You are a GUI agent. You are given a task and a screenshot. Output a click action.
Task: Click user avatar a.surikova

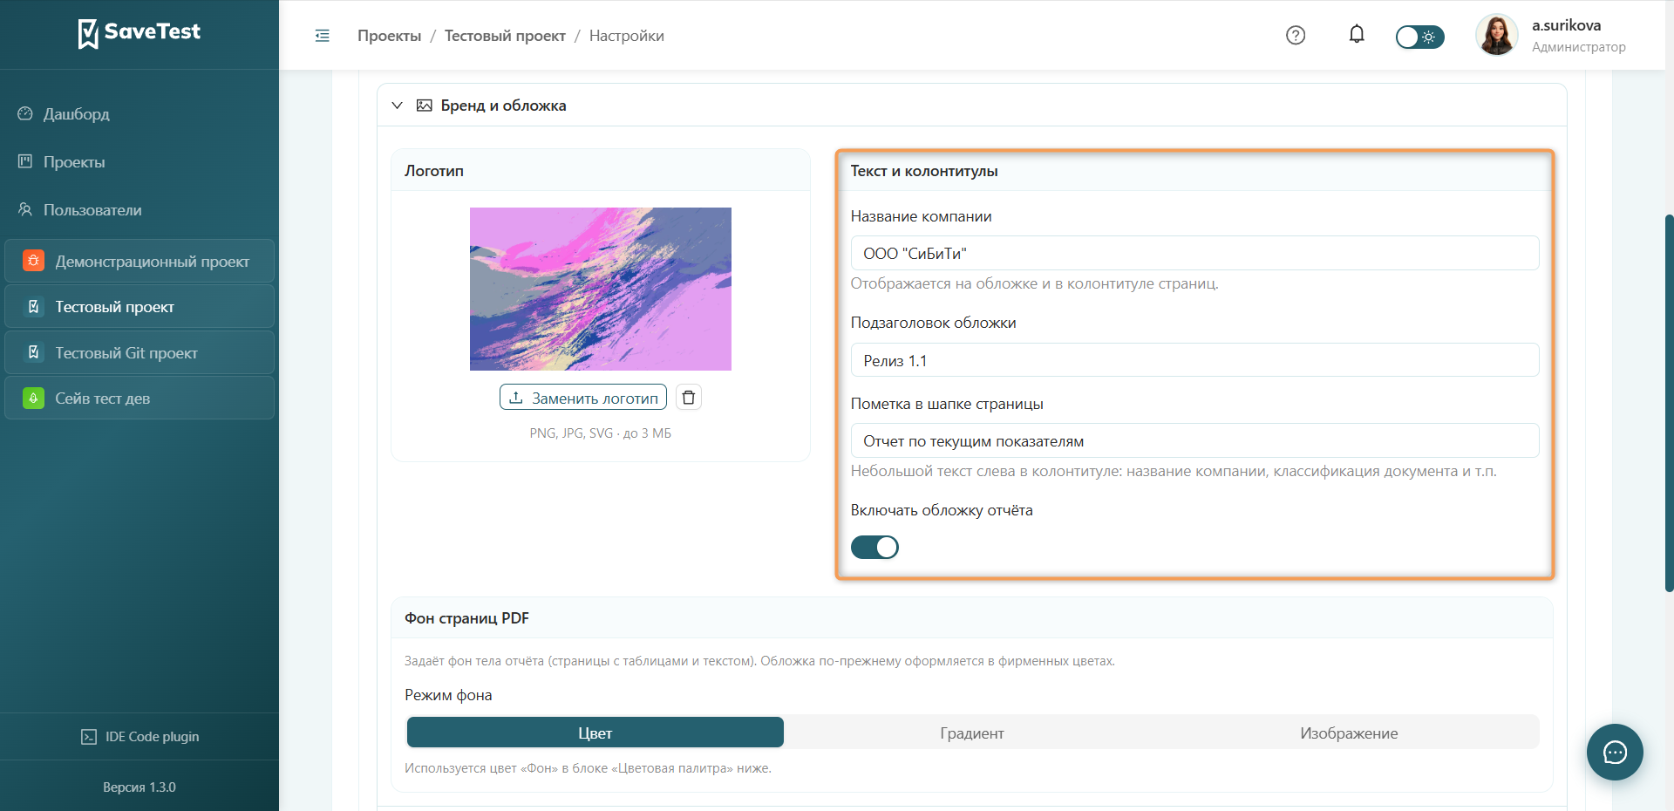coord(1496,35)
